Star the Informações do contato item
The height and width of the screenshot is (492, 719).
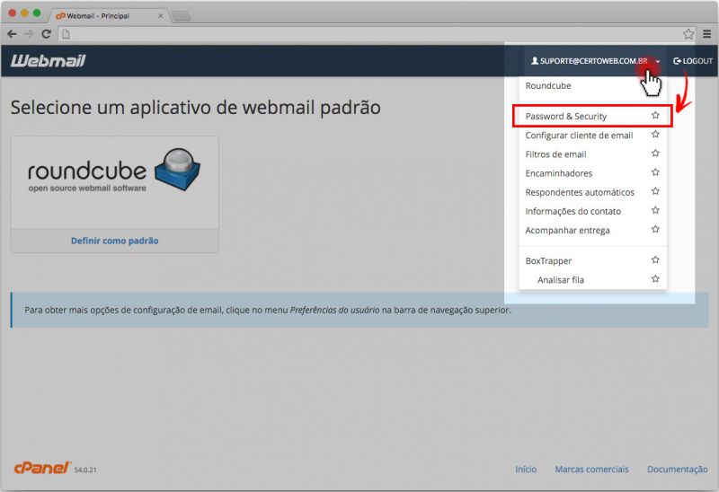coord(655,210)
